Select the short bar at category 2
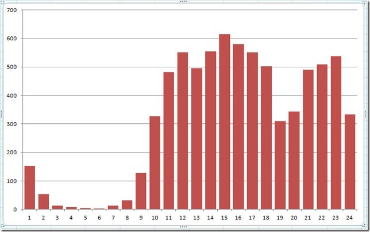Screen dimensions: 370x232 (44, 202)
